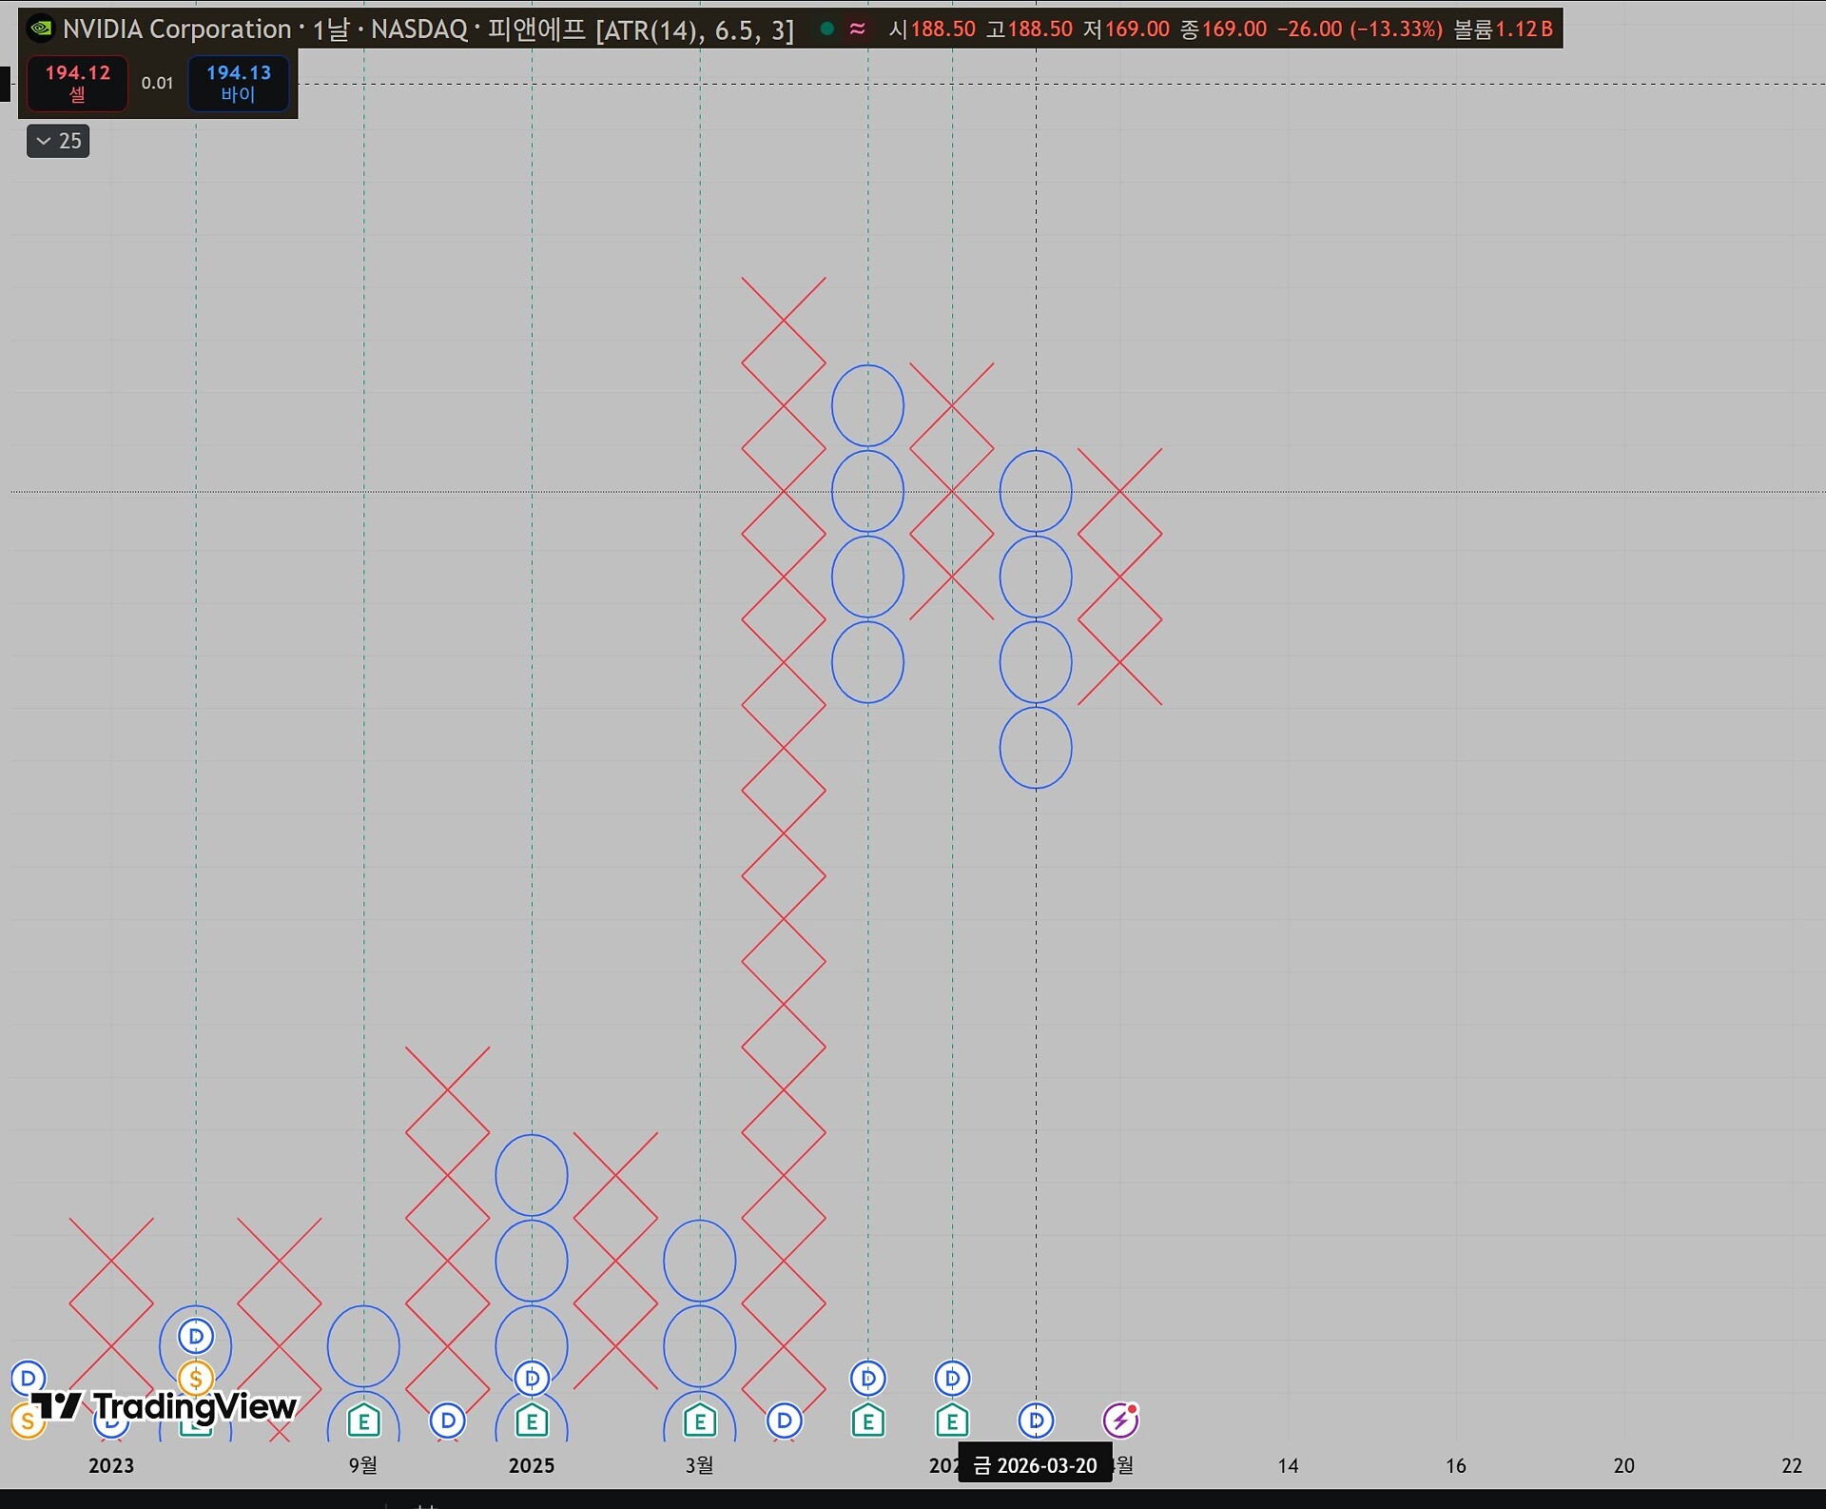1826x1509 pixels.
Task: Click dividend D marker between 9월 and 2025
Action: (x=447, y=1421)
